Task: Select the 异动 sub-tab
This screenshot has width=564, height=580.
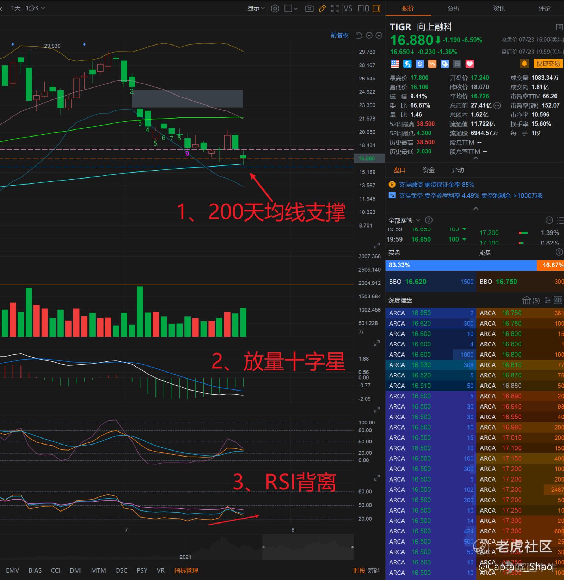Action: pos(458,170)
